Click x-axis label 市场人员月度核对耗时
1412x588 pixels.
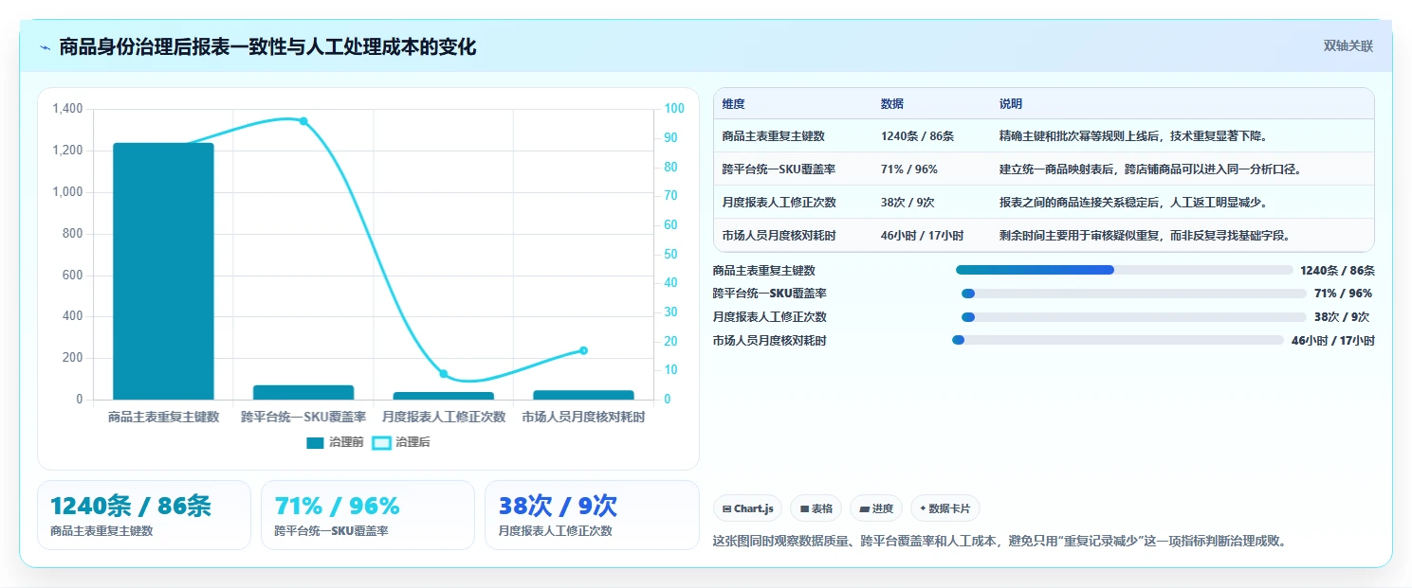[x=583, y=417]
